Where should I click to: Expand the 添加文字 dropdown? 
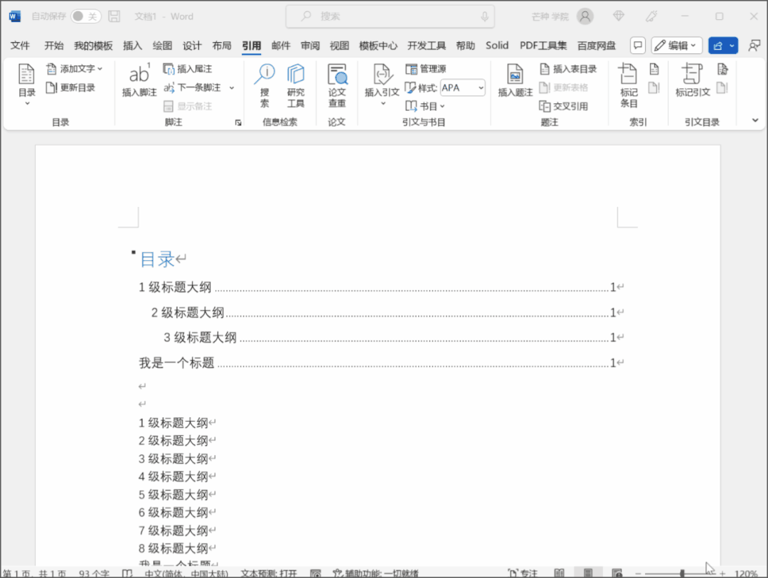tap(100, 69)
